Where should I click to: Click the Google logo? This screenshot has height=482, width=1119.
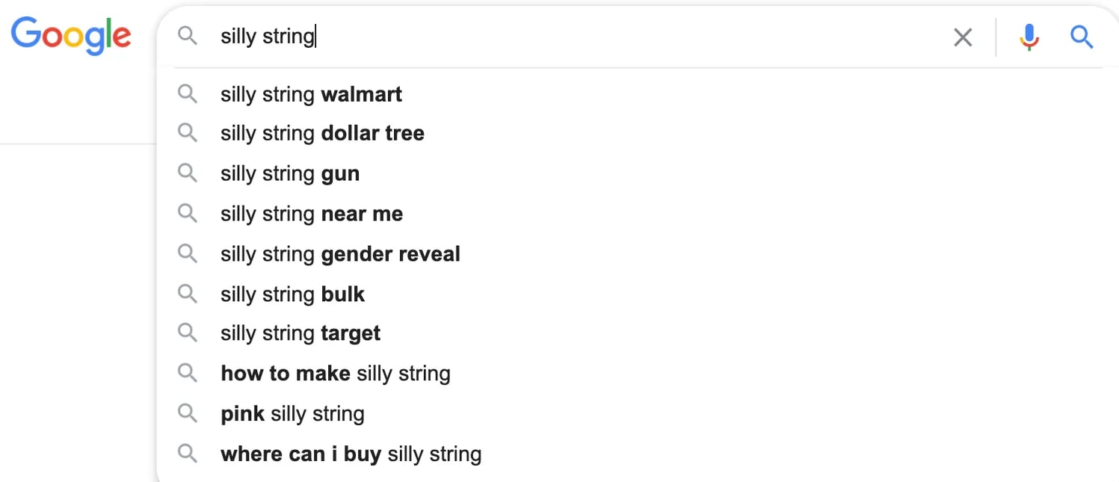(71, 36)
